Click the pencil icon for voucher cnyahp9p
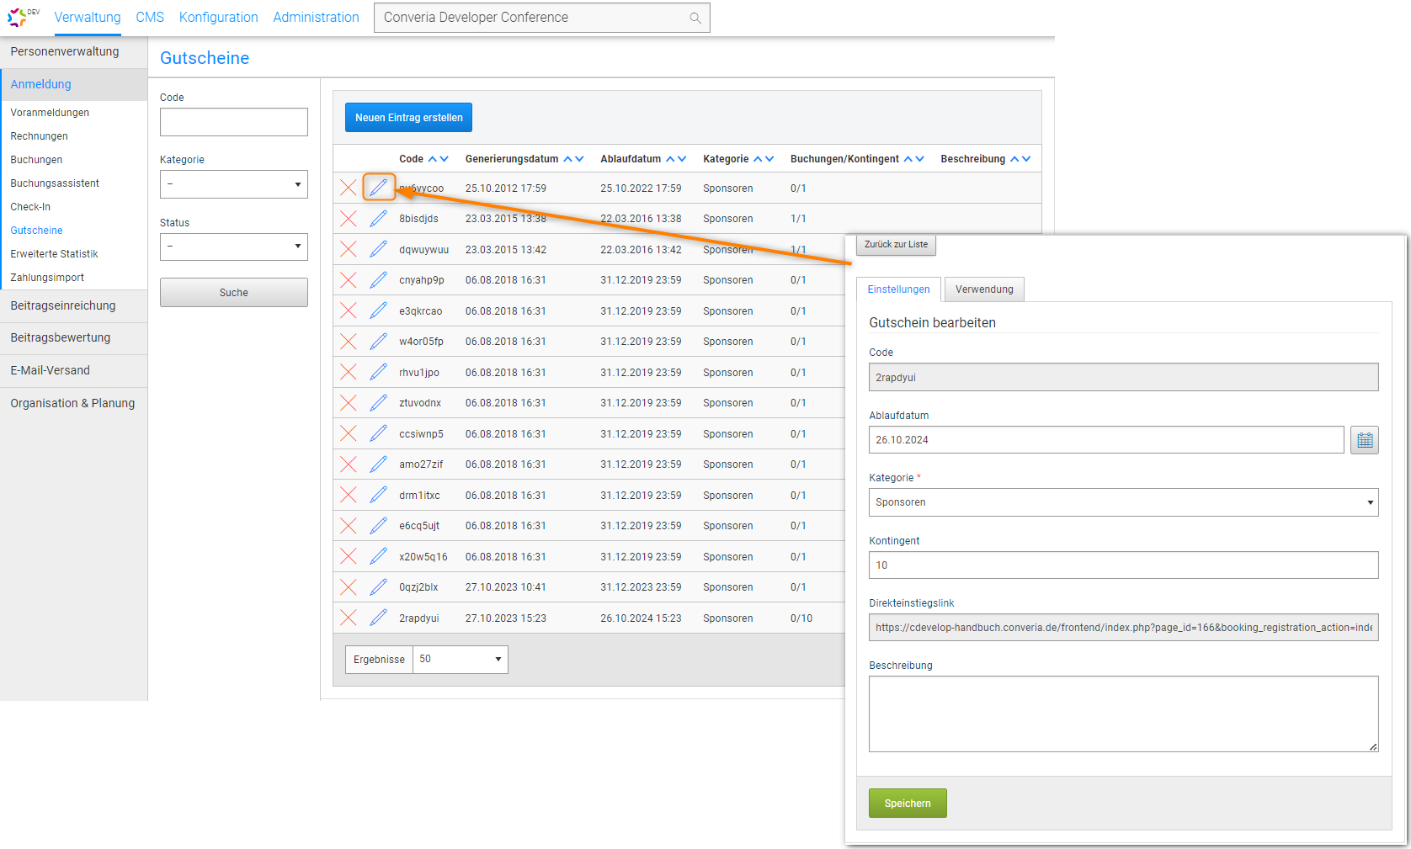 (379, 280)
